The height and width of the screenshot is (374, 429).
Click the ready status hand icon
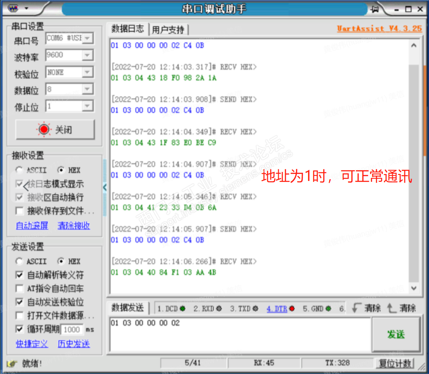click(12, 364)
